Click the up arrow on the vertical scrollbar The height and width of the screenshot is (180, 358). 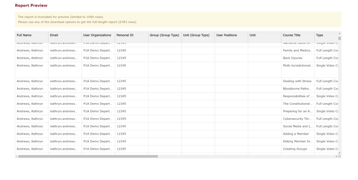click(339, 33)
